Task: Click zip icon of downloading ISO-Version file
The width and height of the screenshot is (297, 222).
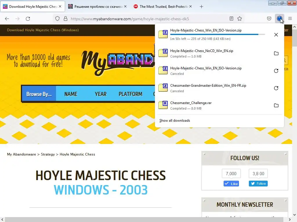Action: [163, 34]
